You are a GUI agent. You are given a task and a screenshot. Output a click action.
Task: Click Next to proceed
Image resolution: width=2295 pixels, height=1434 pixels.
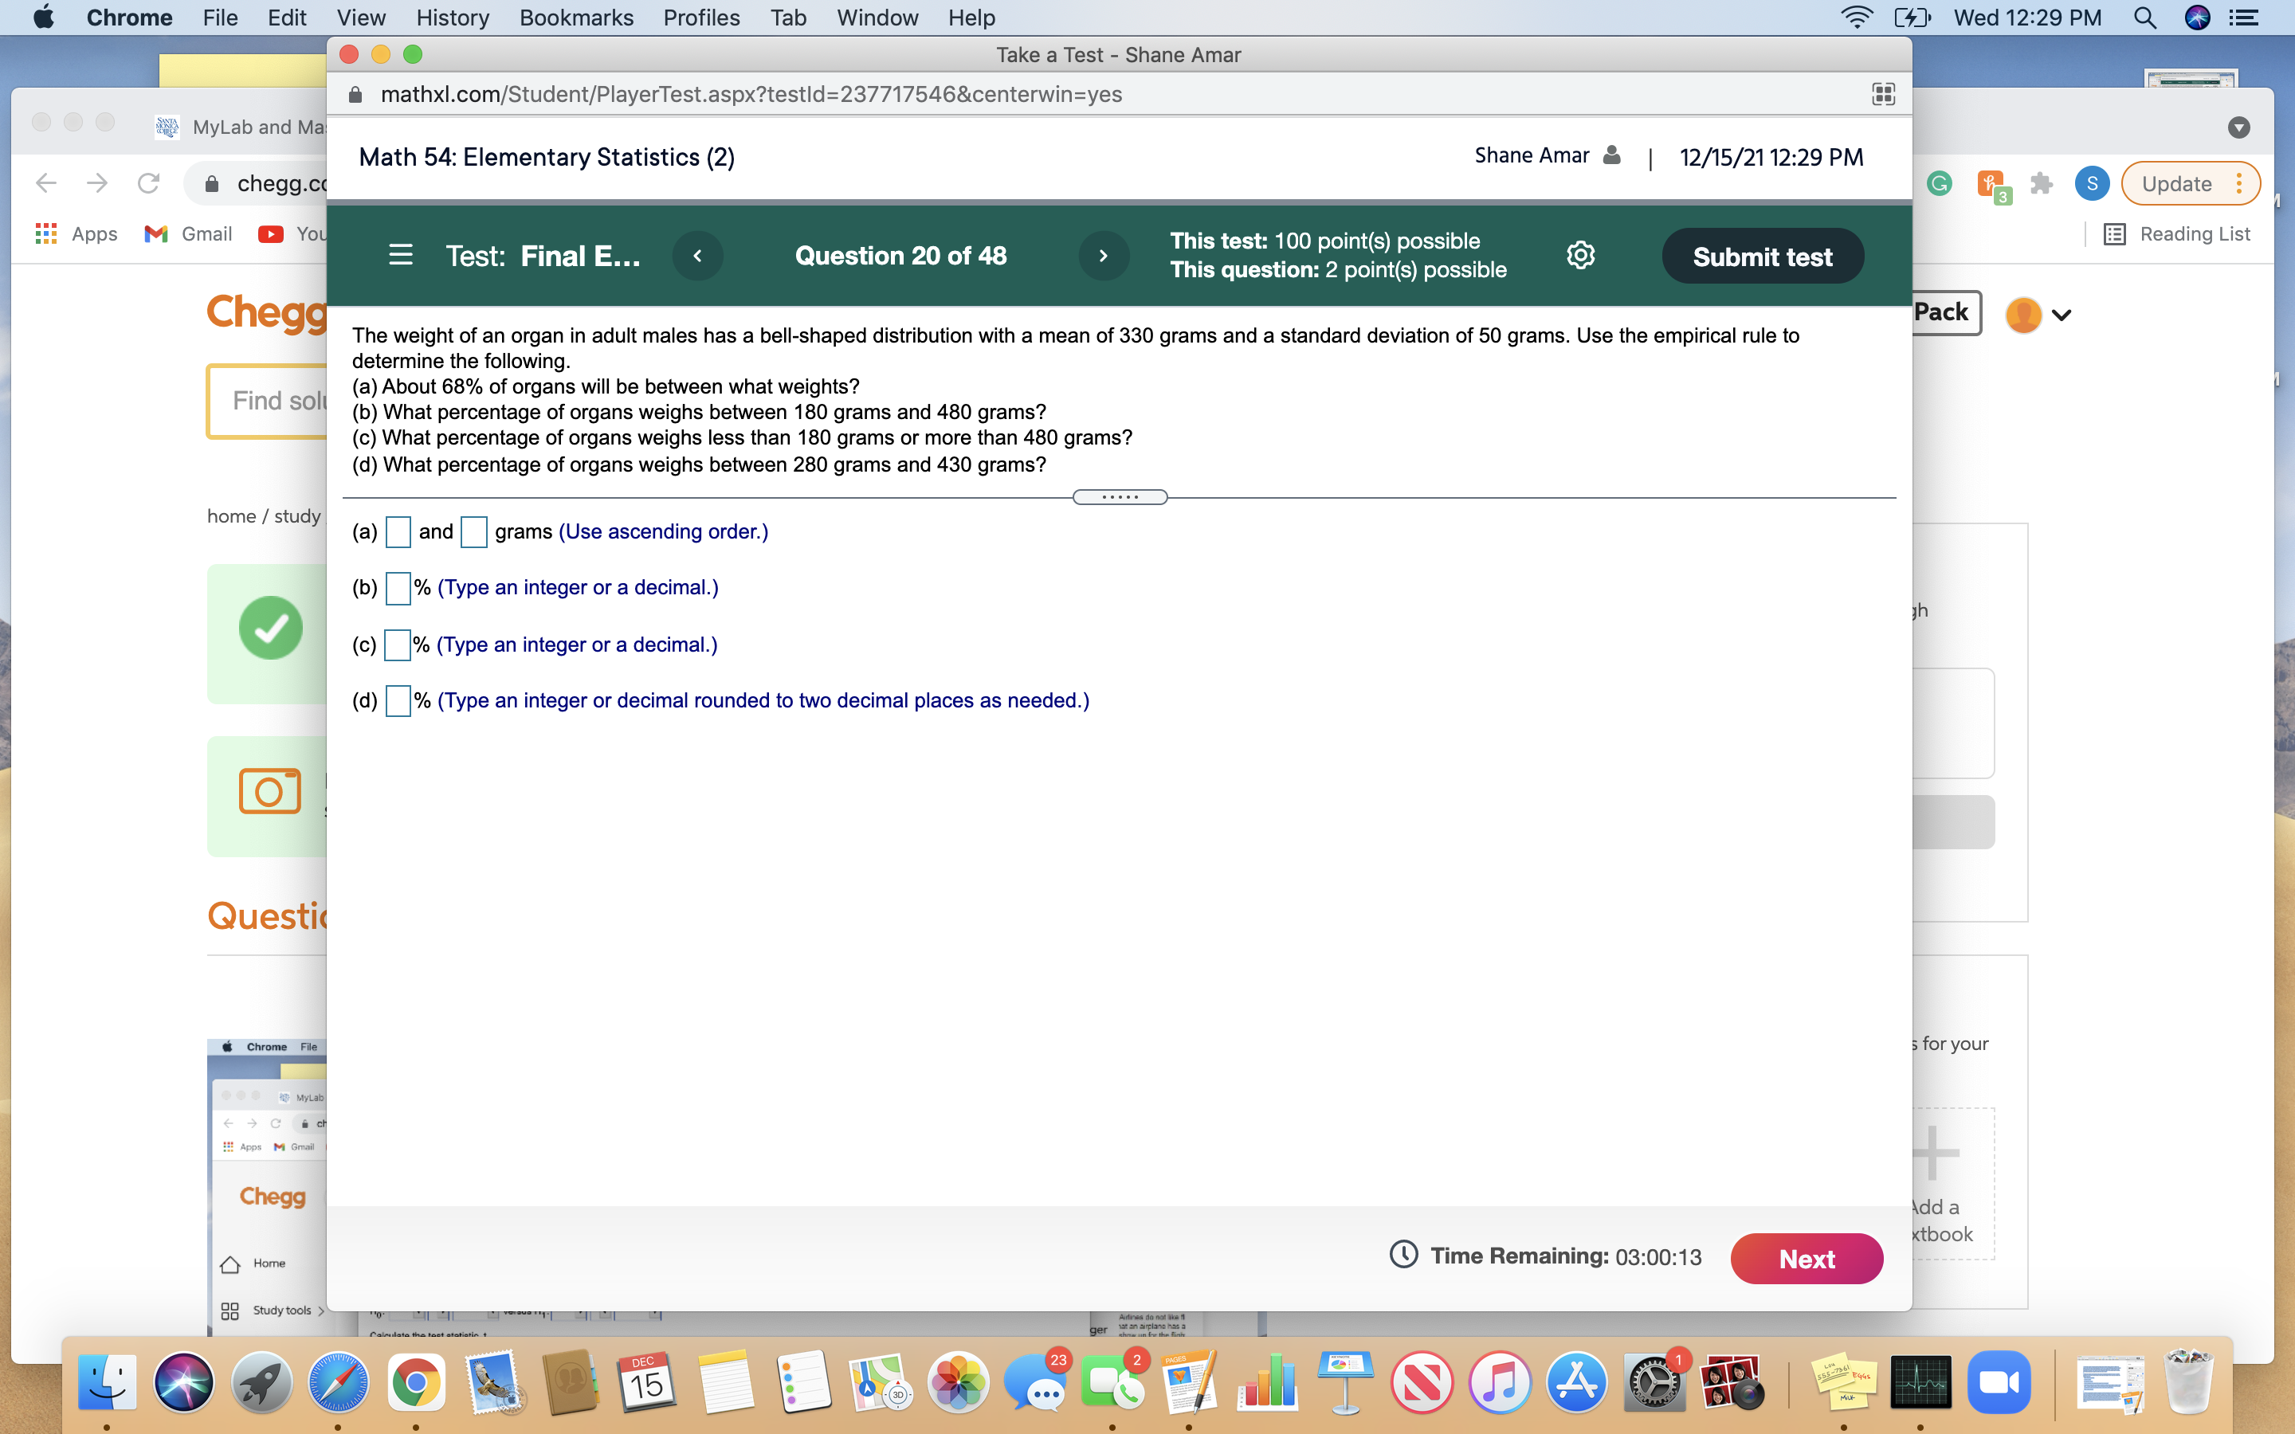click(x=1806, y=1258)
